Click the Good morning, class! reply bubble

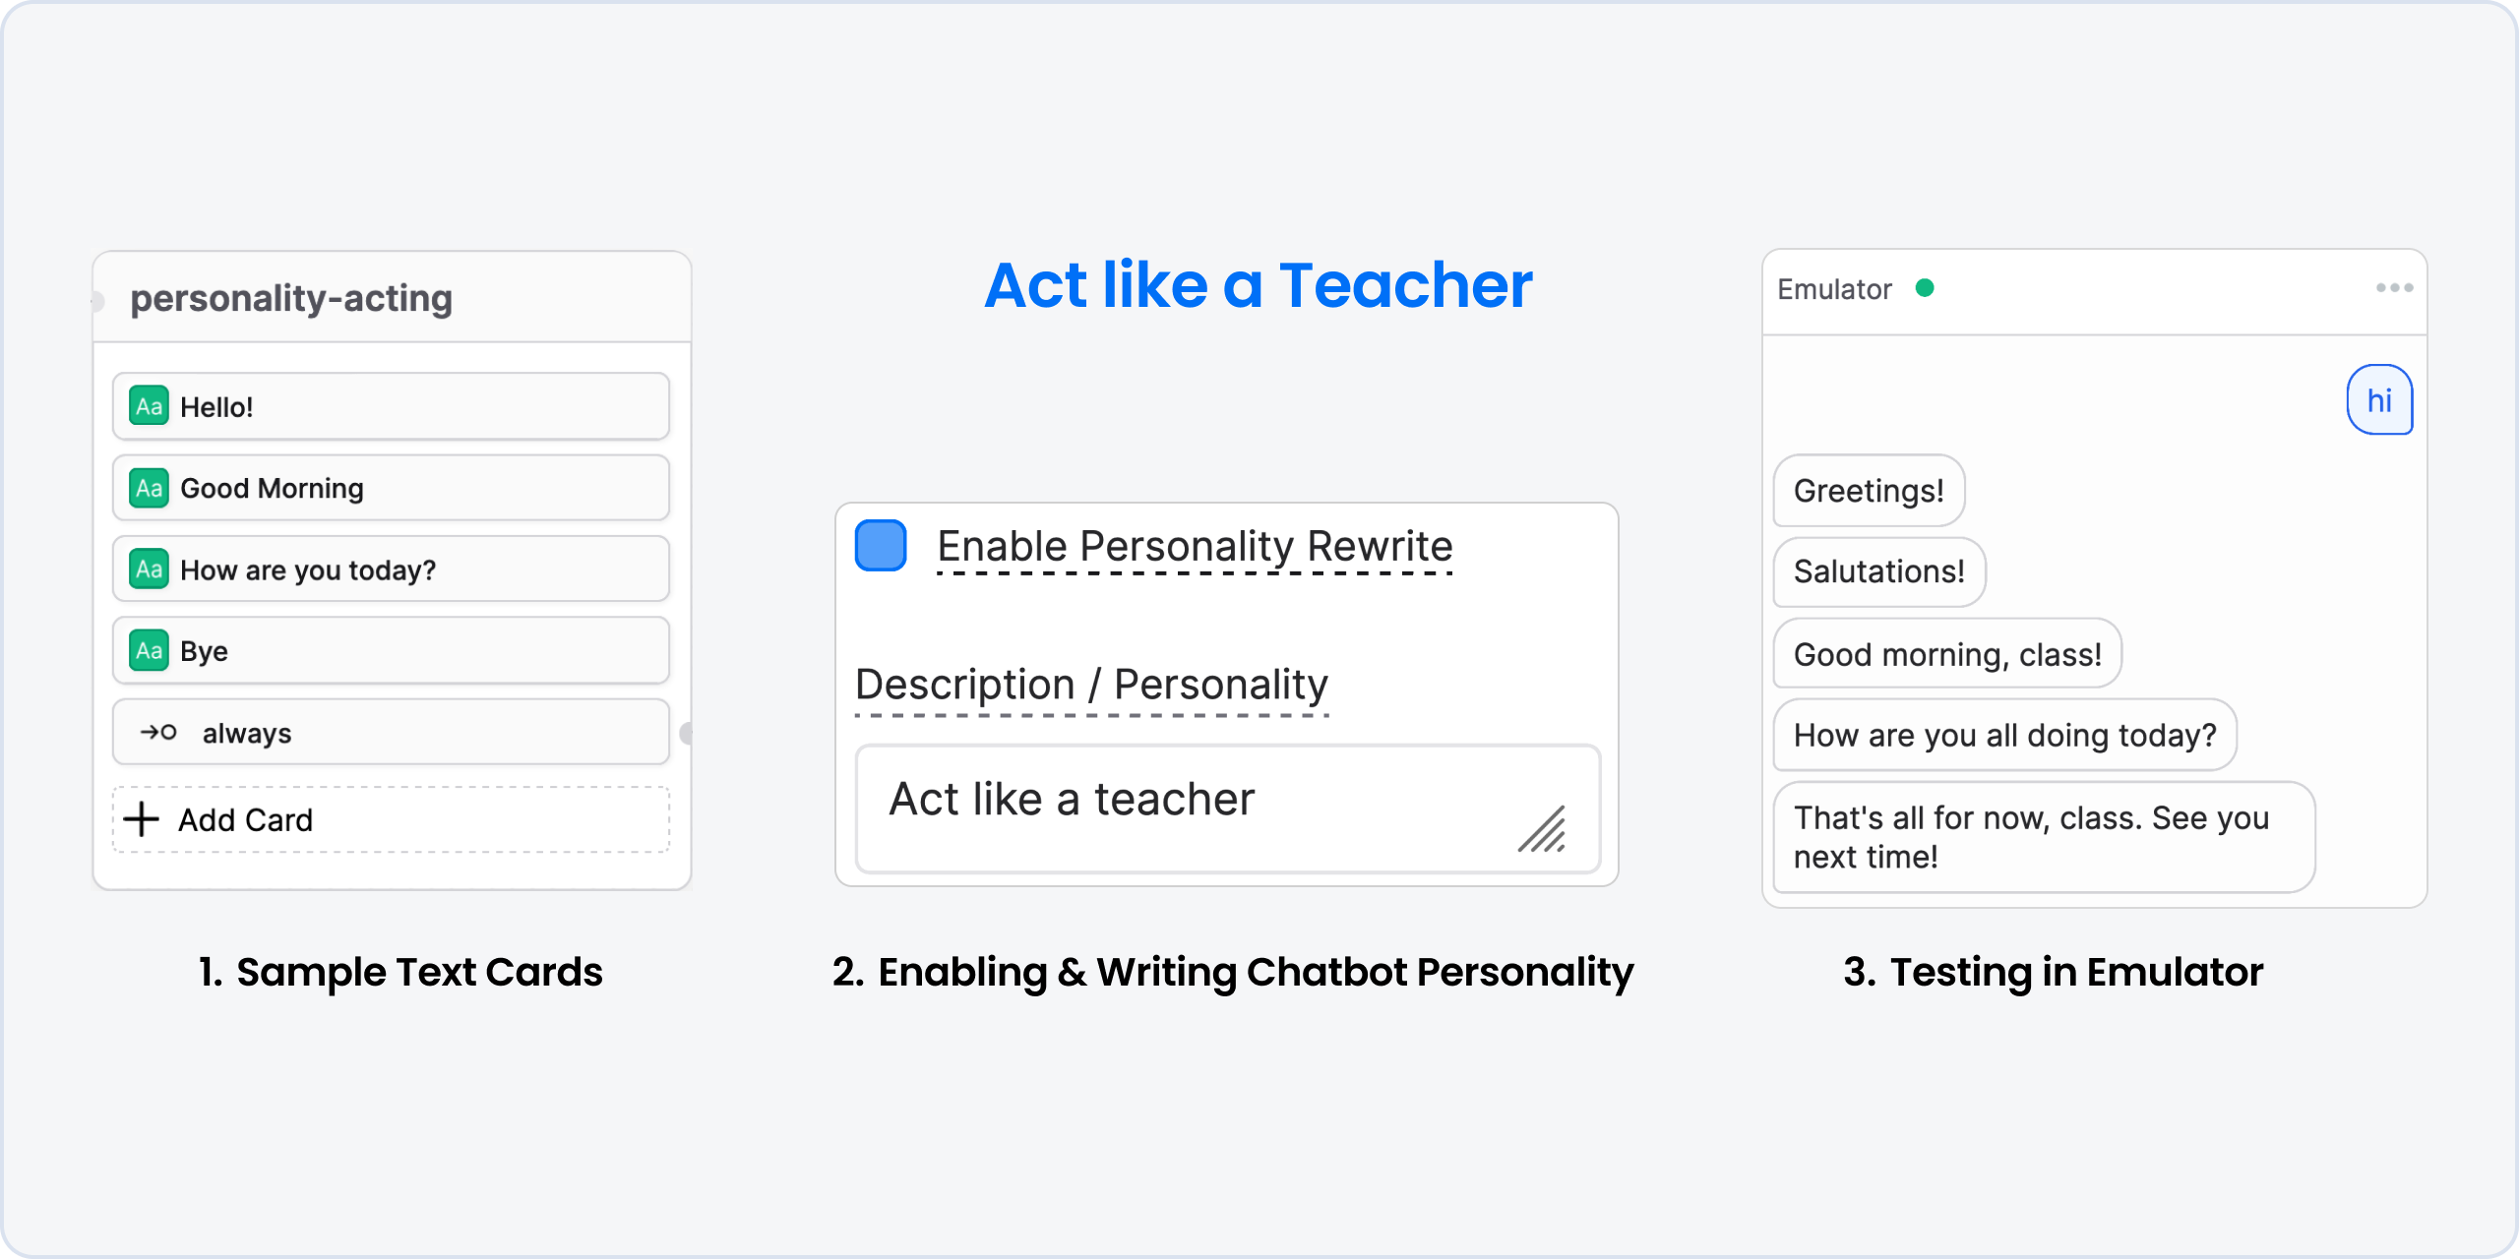point(1947,654)
